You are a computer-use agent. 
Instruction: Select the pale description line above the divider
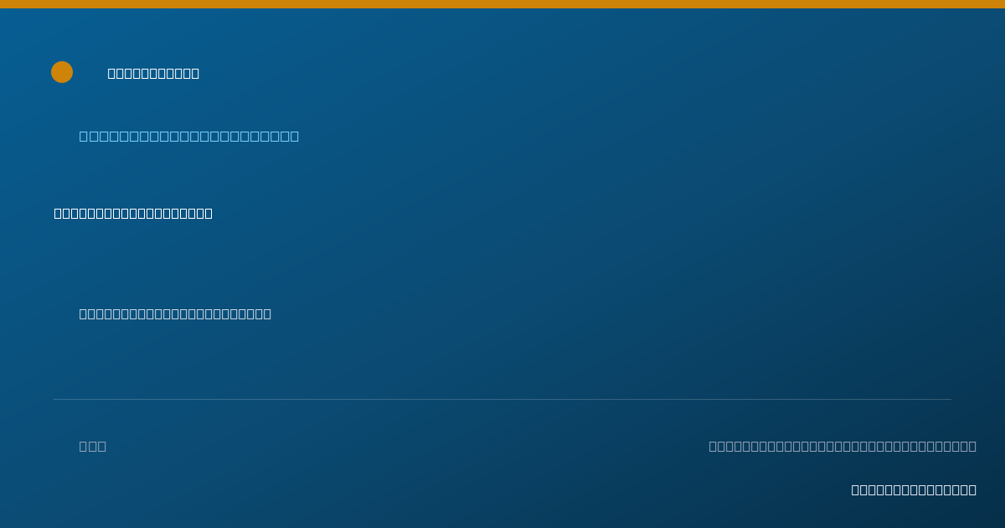tap(175, 313)
